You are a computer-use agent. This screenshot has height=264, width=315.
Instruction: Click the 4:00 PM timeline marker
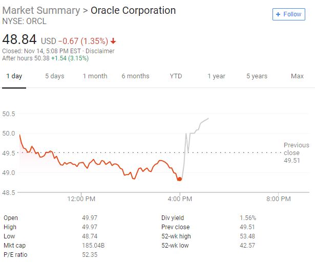coord(180,199)
